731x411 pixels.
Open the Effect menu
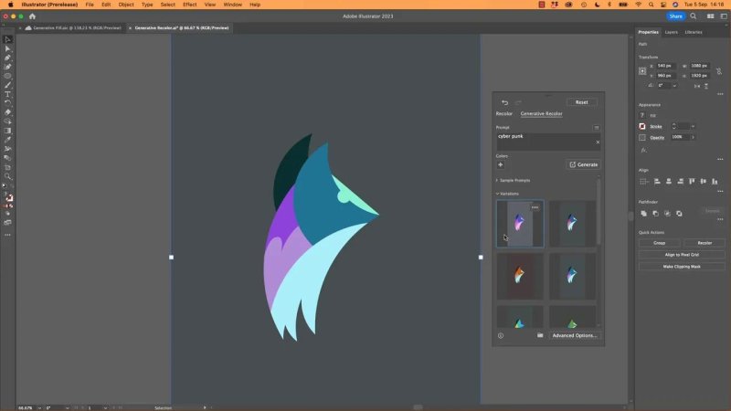[190, 5]
